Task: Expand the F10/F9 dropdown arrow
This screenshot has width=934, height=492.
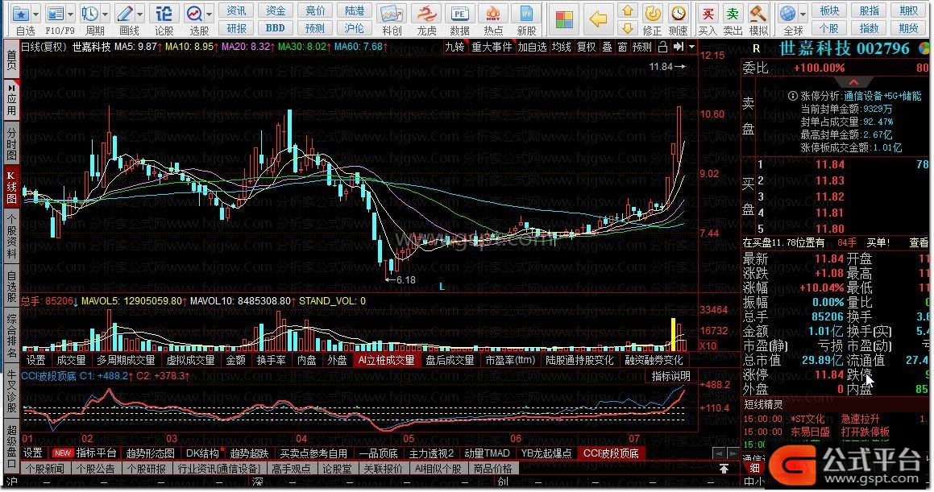Action: [x=70, y=14]
